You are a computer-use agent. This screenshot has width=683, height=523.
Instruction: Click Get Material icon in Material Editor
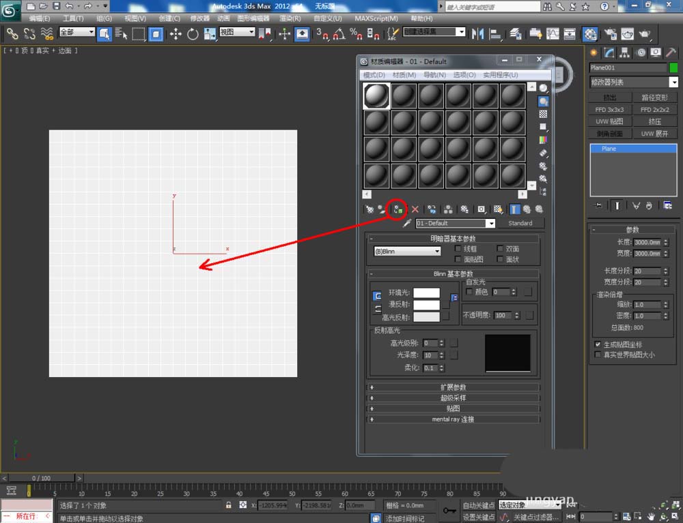370,209
